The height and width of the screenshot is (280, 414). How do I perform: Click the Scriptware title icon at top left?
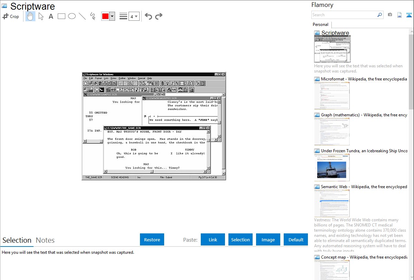click(4, 6)
